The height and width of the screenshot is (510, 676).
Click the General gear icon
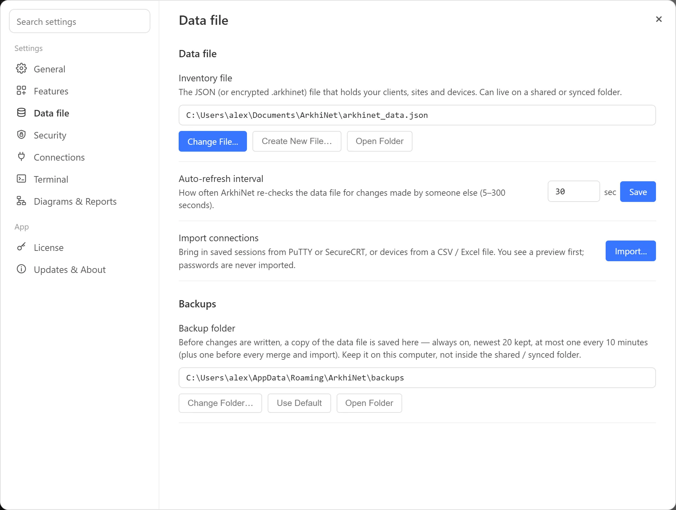pyautogui.click(x=21, y=69)
